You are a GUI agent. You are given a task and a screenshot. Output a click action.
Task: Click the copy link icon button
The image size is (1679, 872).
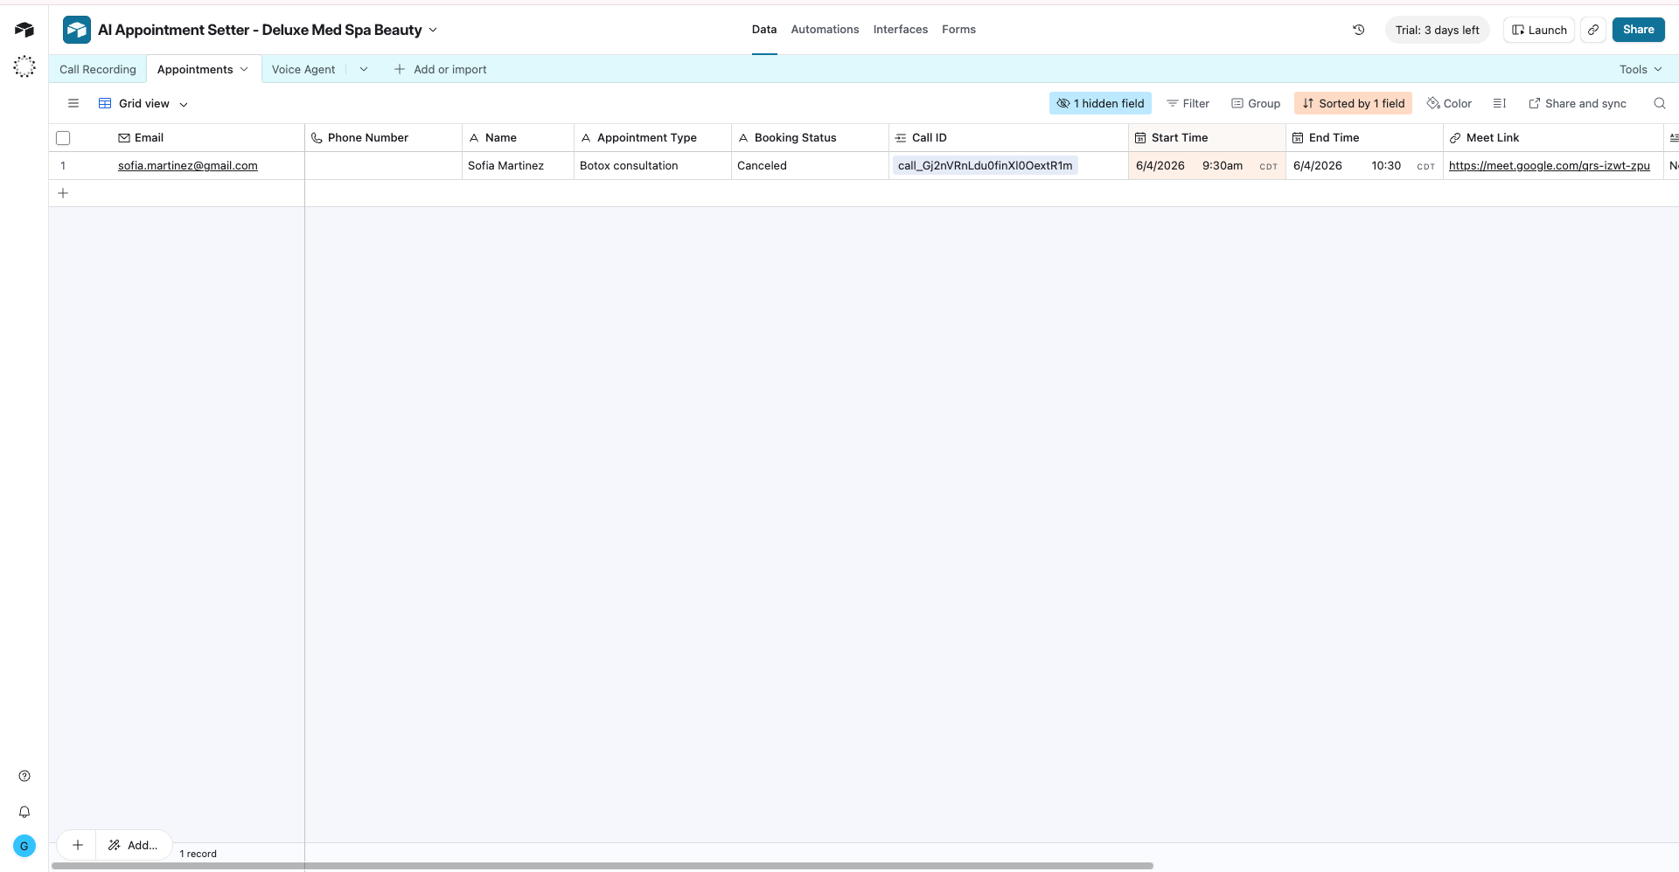[1593, 30]
